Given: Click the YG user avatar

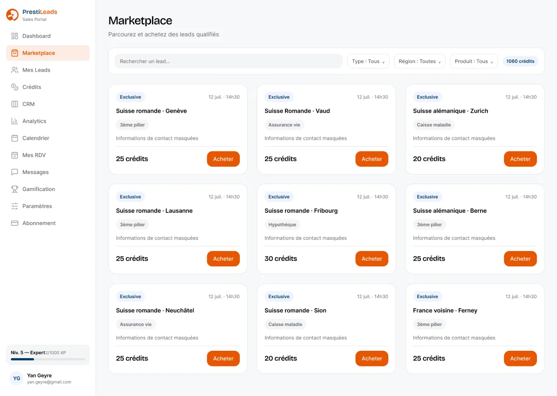Looking at the screenshot, I should click(x=17, y=378).
